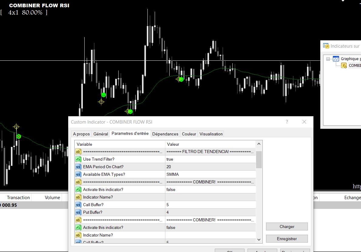Click the Put Buffer? label

pyautogui.click(x=93, y=213)
